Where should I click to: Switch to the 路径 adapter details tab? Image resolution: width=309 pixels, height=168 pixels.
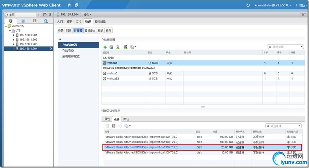126,119
